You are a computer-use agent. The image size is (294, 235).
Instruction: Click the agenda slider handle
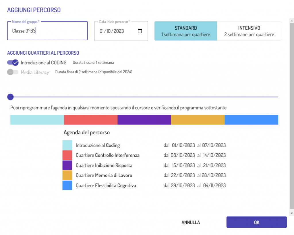click(x=10, y=97)
